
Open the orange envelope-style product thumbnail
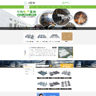click(67, 37)
